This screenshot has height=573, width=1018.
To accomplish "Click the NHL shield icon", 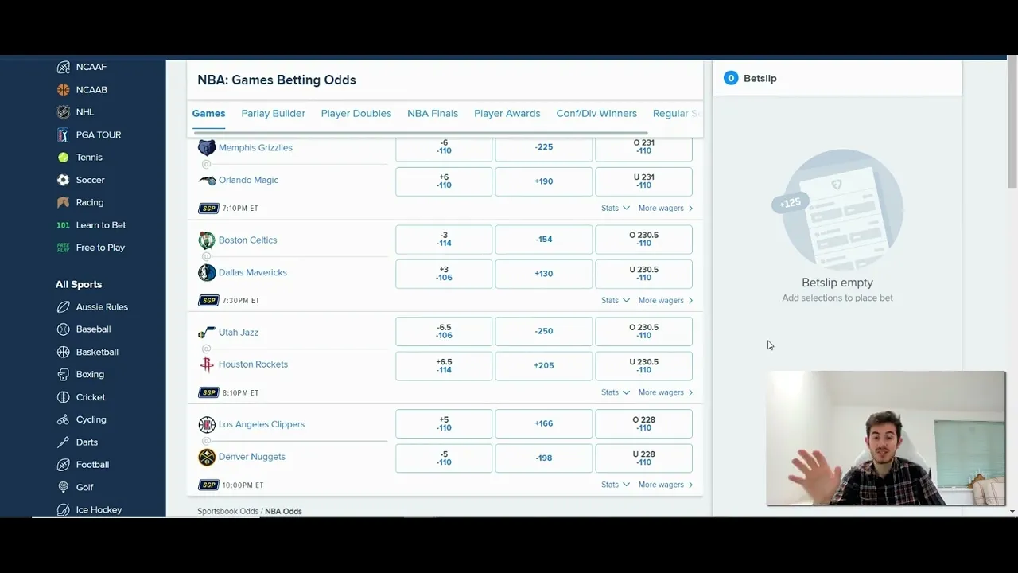I will 63,112.
